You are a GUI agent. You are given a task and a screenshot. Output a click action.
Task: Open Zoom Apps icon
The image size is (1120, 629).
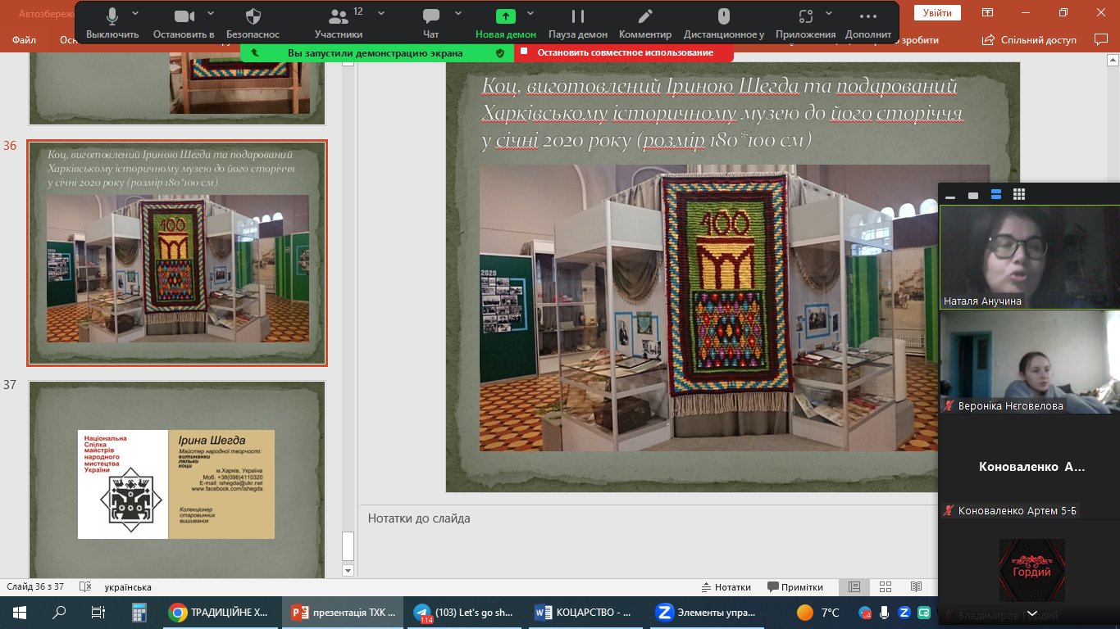805,24
